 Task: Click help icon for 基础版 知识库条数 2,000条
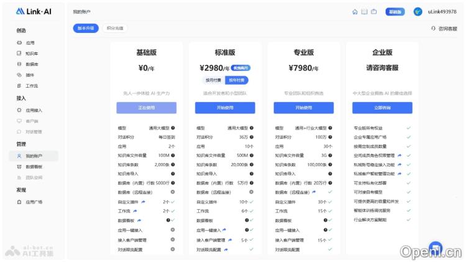point(173,165)
